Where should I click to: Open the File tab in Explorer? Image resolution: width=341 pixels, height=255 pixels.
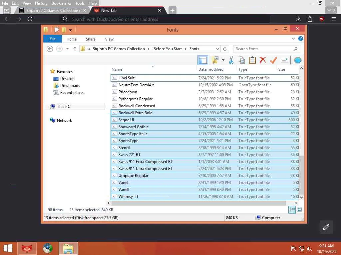53,39
